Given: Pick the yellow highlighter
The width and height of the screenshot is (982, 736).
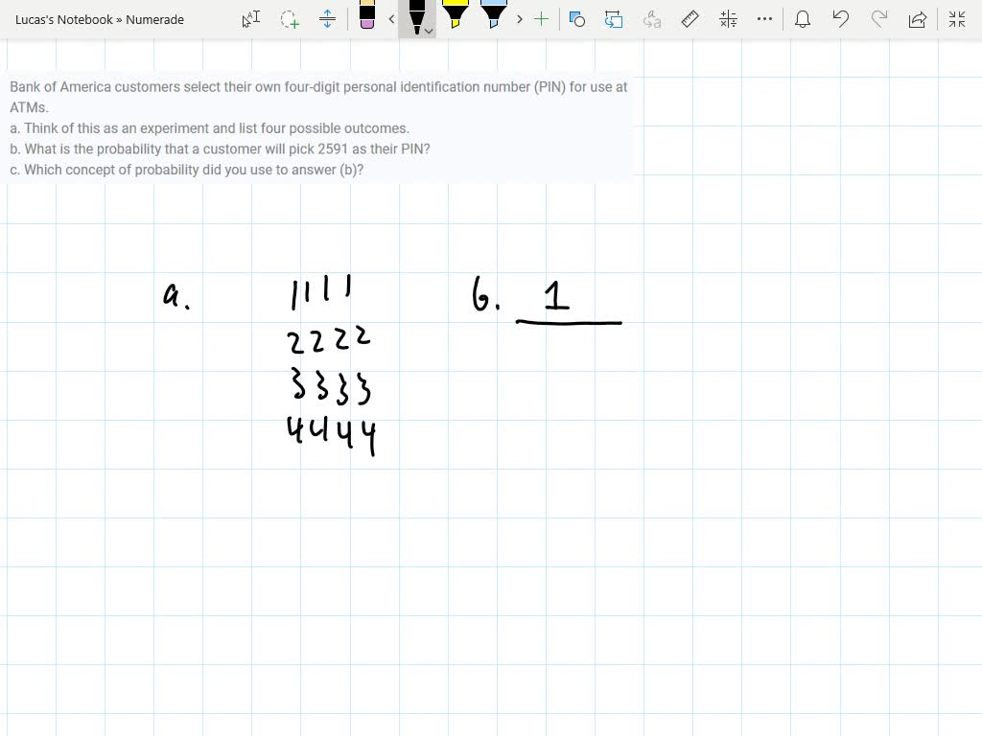Looking at the screenshot, I should pyautogui.click(x=455, y=15).
